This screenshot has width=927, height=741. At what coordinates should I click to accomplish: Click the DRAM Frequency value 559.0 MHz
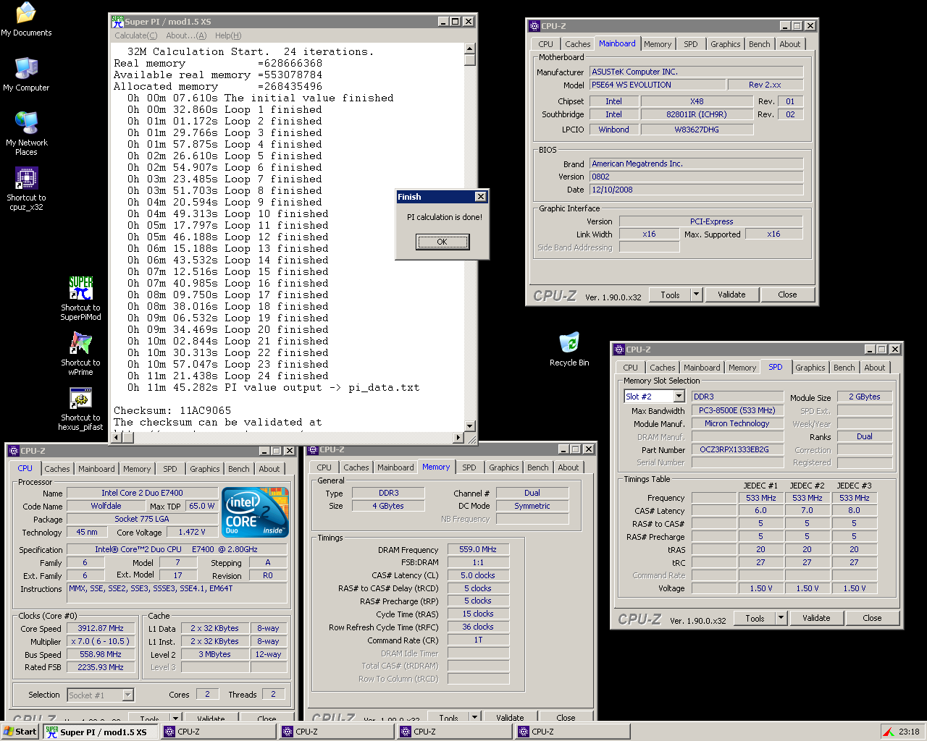[479, 549]
